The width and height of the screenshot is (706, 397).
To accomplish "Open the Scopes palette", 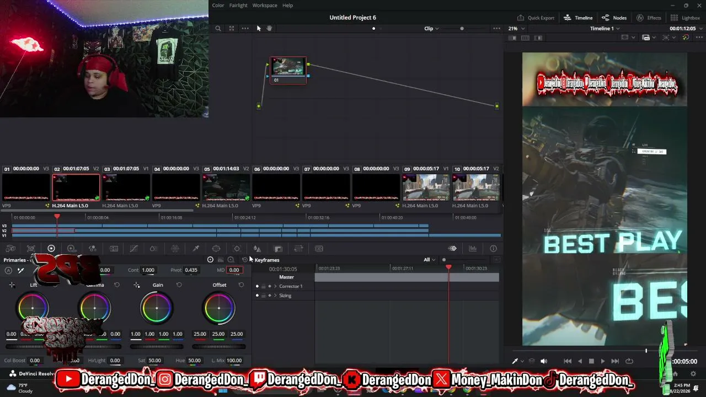I will [x=473, y=249].
